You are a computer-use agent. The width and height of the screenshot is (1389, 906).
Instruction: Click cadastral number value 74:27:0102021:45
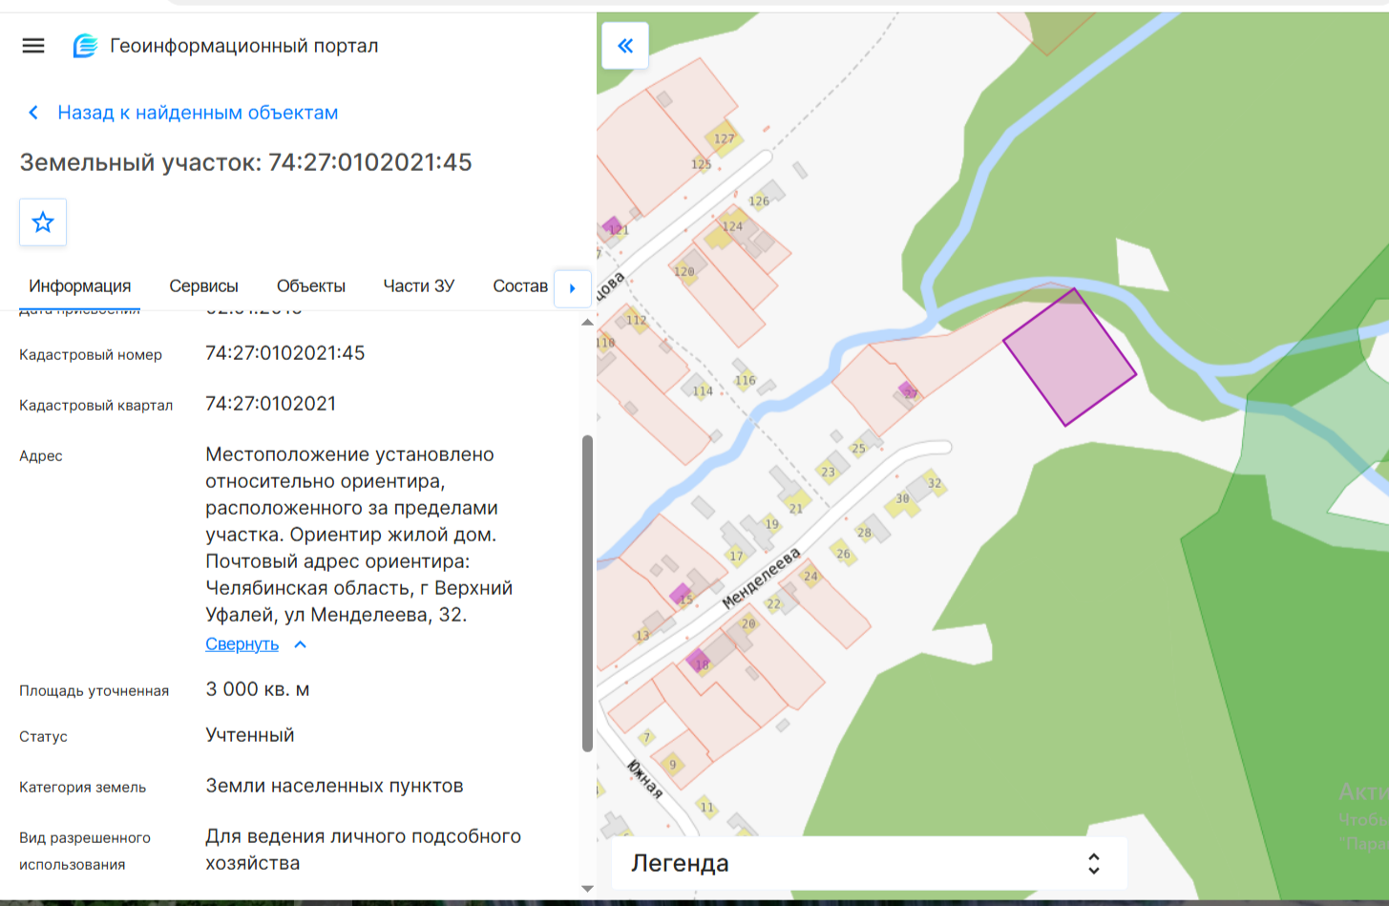coord(285,353)
